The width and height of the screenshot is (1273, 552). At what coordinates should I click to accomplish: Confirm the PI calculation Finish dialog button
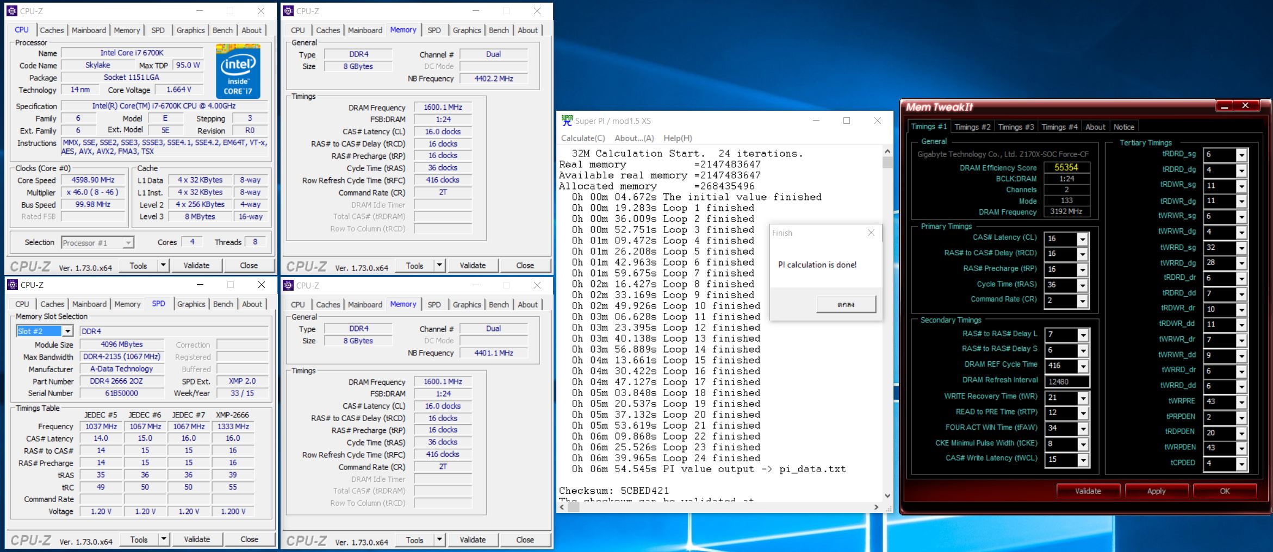[846, 304]
